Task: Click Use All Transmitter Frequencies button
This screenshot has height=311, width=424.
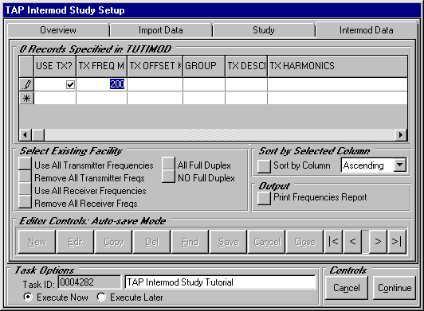Action: pyautogui.click(x=25, y=164)
